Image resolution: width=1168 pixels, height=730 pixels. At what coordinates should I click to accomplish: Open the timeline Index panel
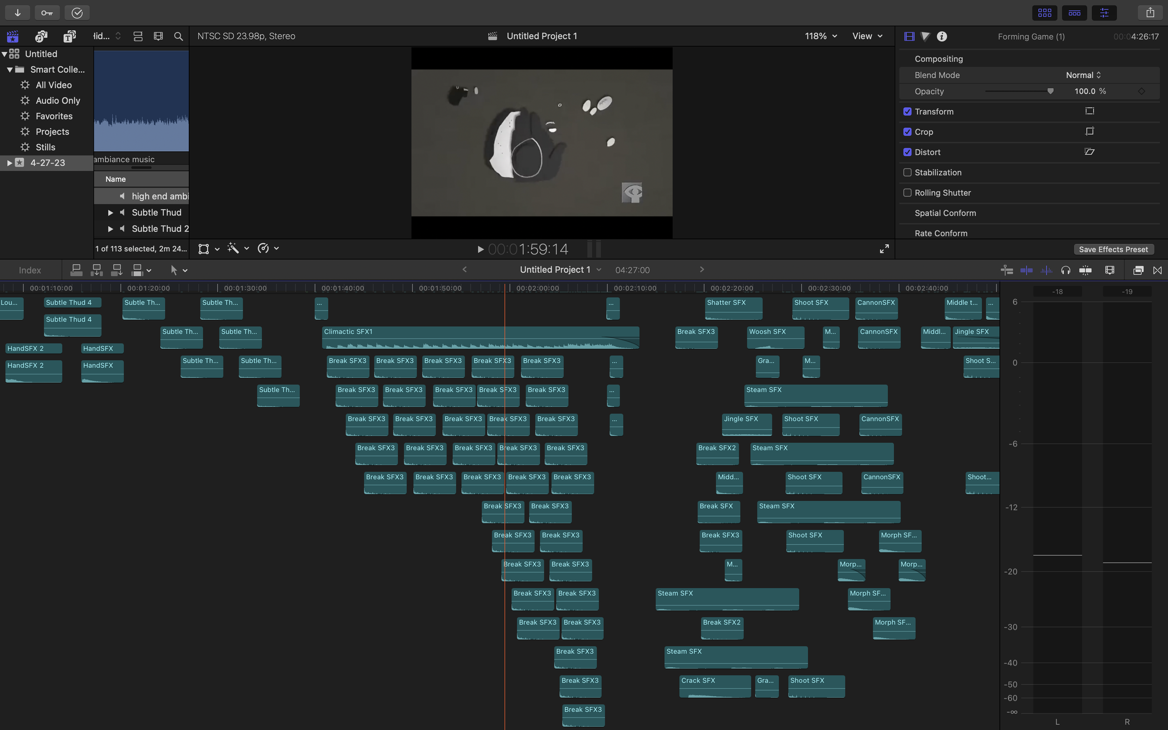click(x=30, y=270)
